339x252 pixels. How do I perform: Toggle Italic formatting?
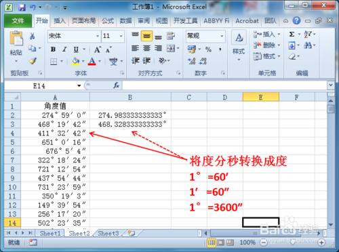64,49
